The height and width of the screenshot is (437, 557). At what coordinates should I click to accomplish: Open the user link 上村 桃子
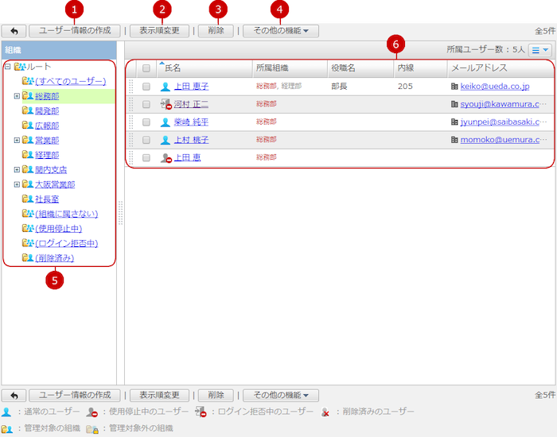191,140
